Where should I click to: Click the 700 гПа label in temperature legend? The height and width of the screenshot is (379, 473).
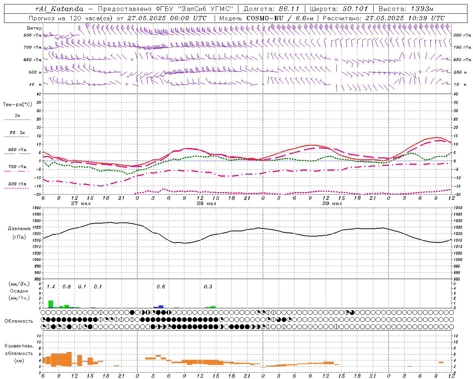point(17,167)
